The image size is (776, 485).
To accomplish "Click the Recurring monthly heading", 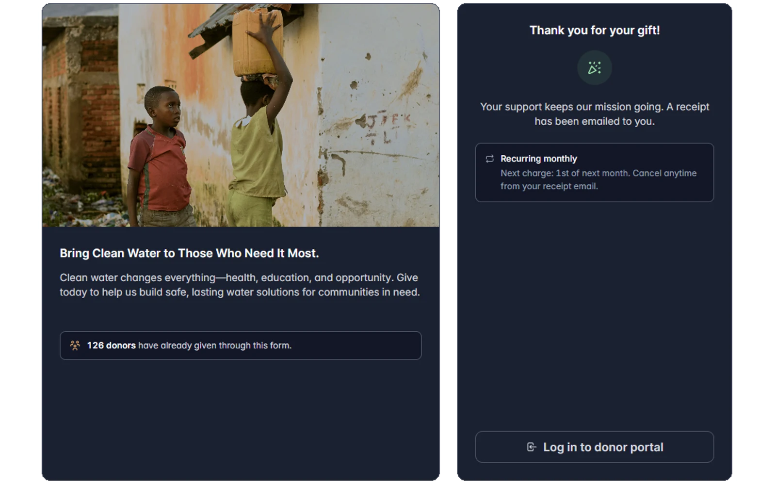I will (x=538, y=159).
